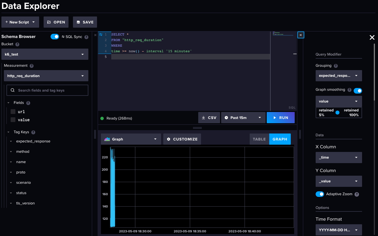The width and height of the screenshot is (378, 236).
Task: Select the GRAPH tab
Action: click(x=280, y=139)
